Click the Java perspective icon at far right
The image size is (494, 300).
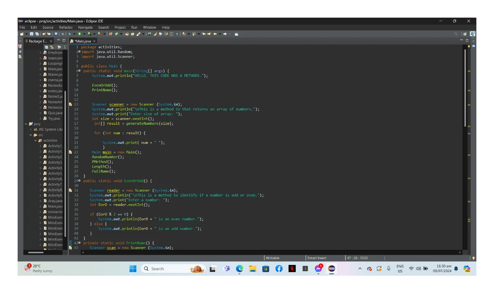point(473,34)
